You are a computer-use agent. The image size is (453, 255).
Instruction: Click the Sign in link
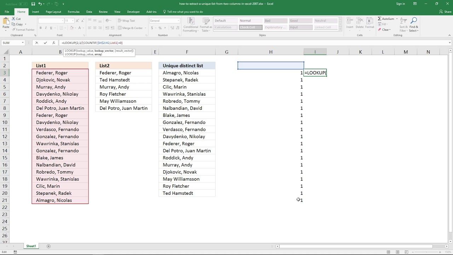[x=400, y=4]
